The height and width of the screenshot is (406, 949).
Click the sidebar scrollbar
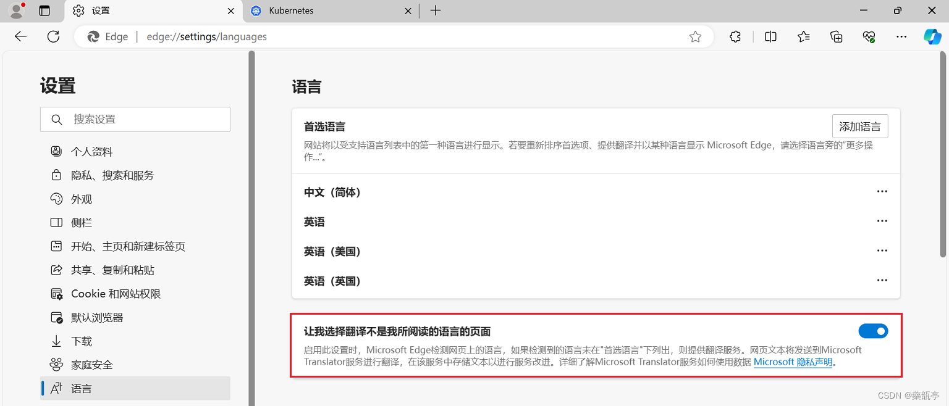coord(251,228)
